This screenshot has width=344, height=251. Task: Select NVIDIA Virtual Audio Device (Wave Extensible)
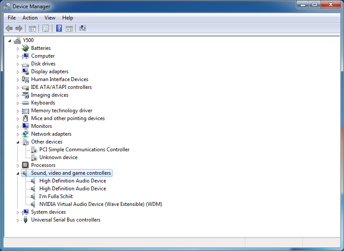(101, 204)
